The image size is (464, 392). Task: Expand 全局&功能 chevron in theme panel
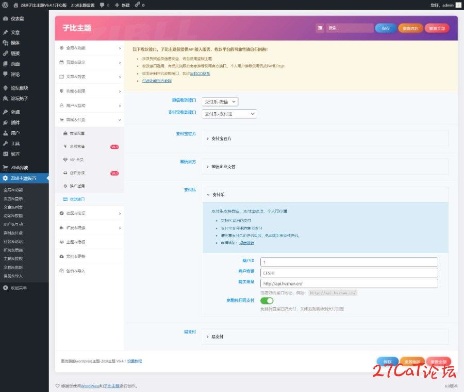(120, 48)
